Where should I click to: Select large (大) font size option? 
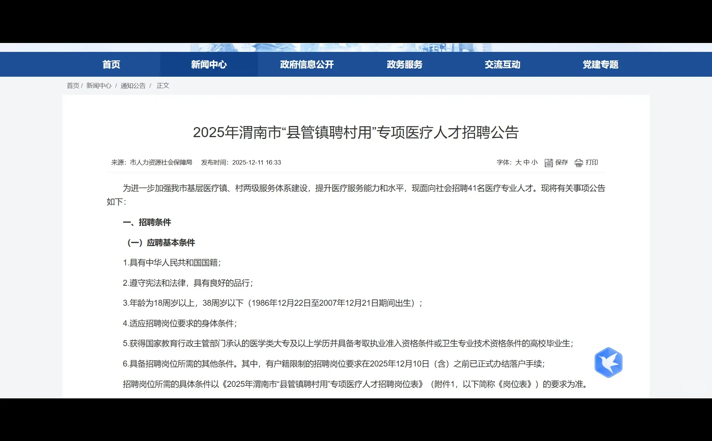[518, 162]
